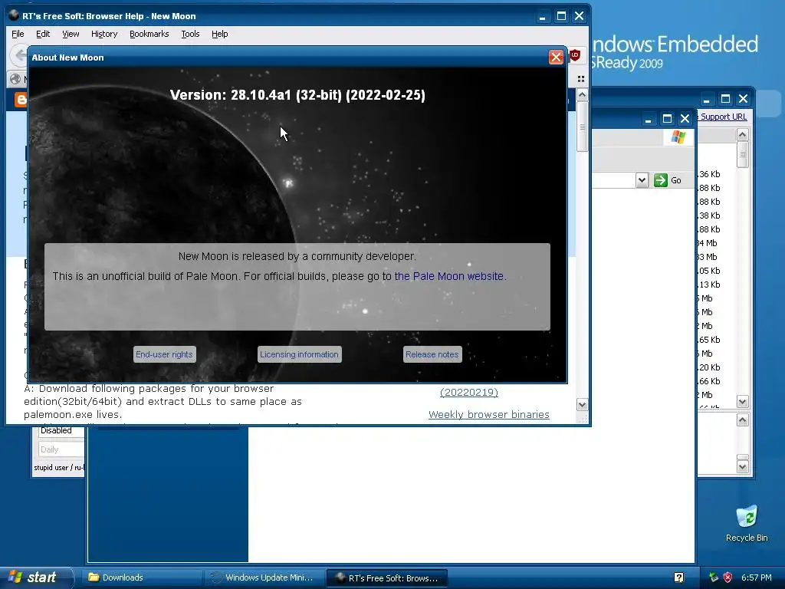Click lower pane scrollbar down arrow
The height and width of the screenshot is (589, 785).
[742, 466]
